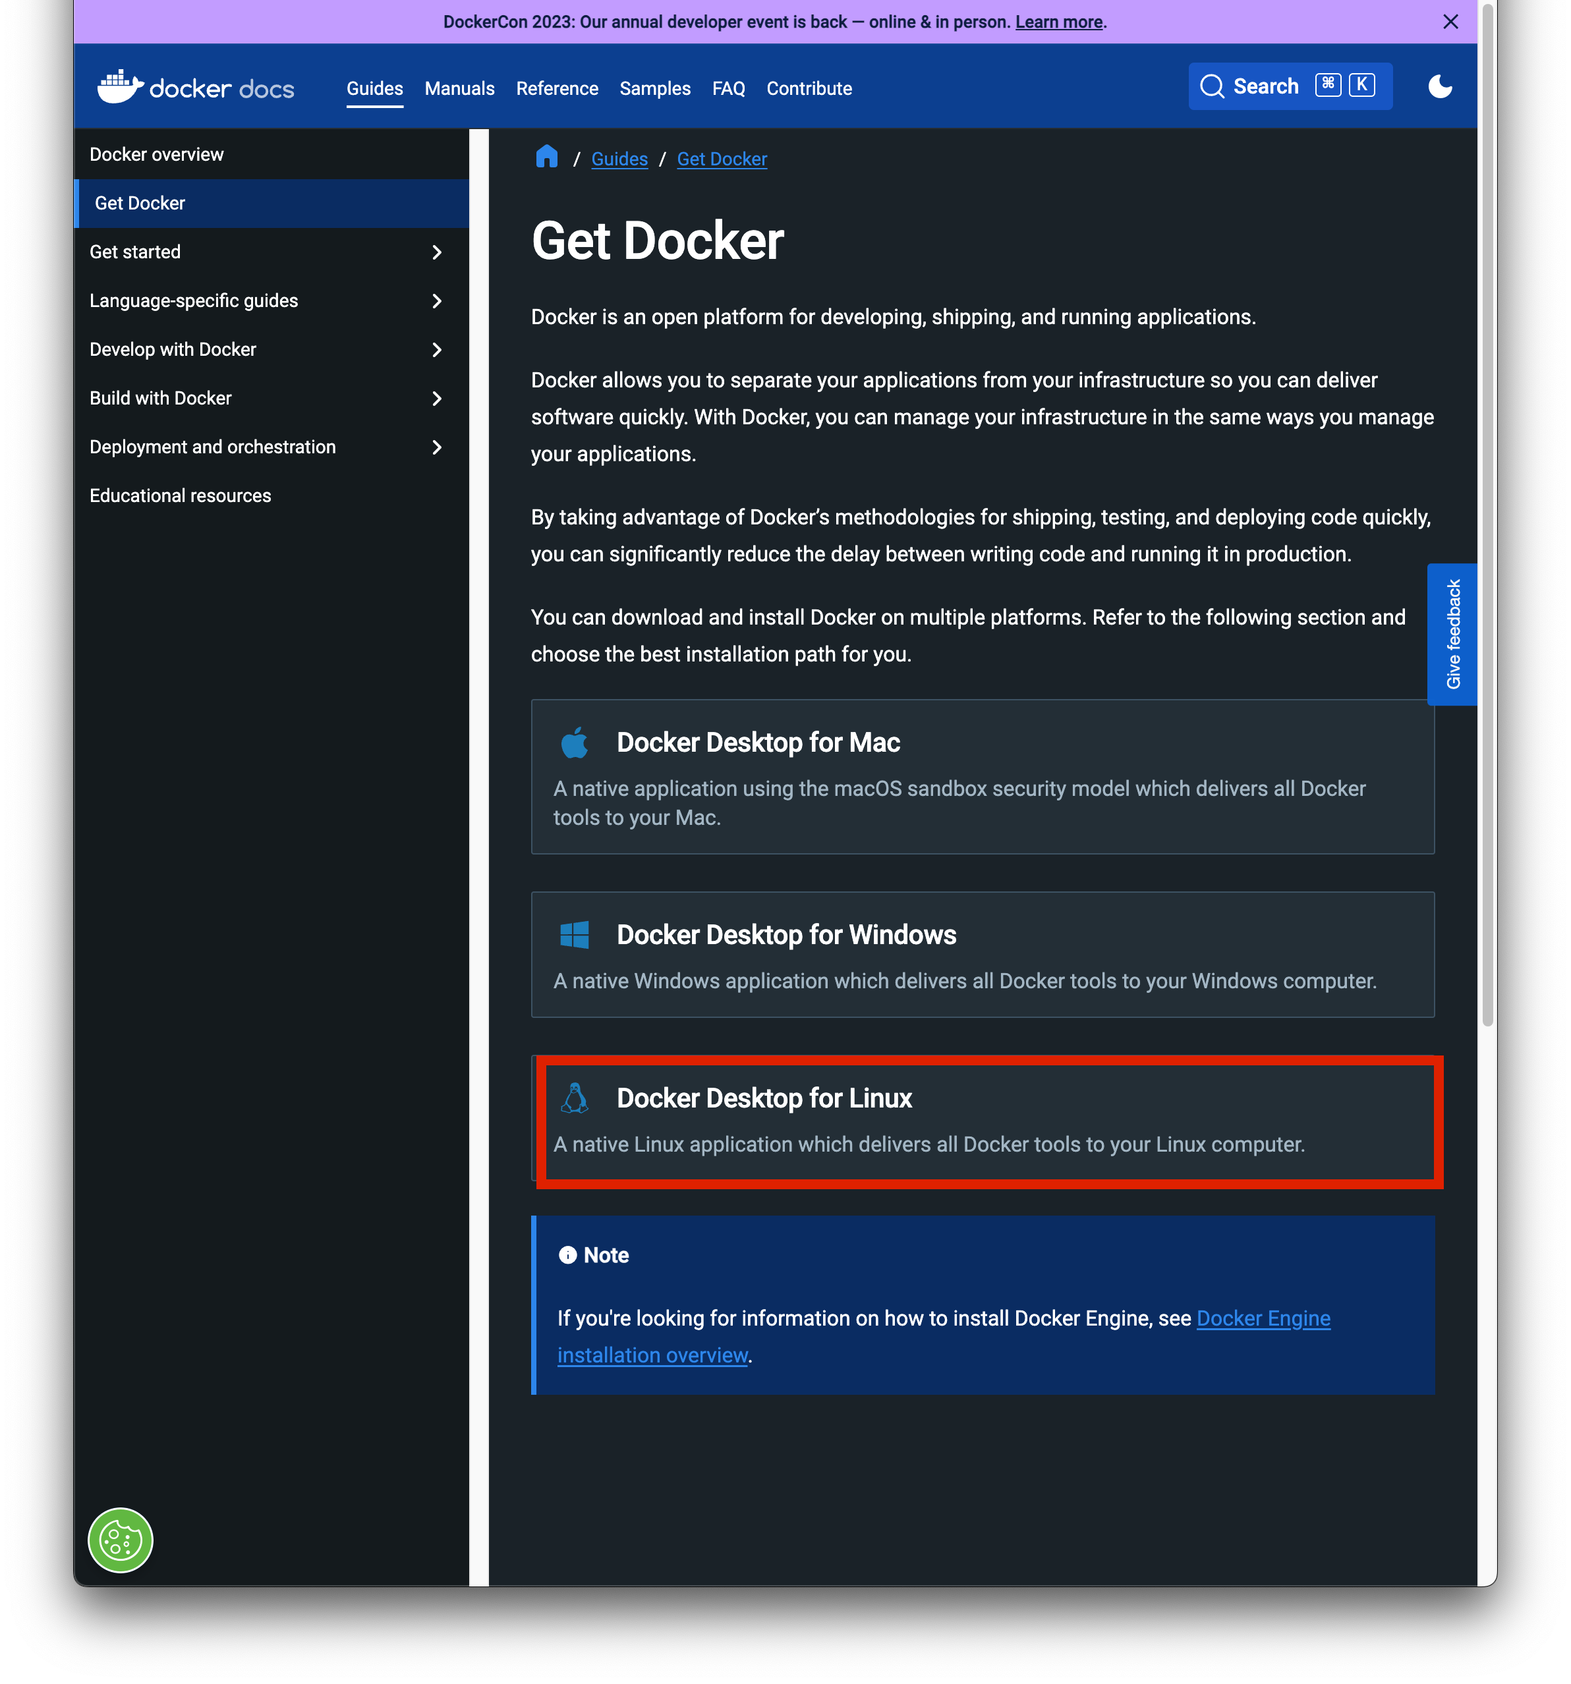Screen dimensions: 1571x1684
Task: Open the Guides nav tab
Action: pyautogui.click(x=374, y=88)
